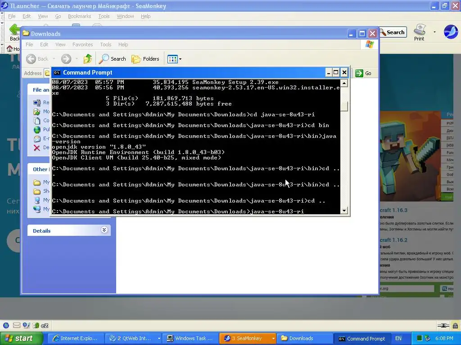
Task: Click Minecraft Steve artwork on webpage
Action: pos(410,155)
